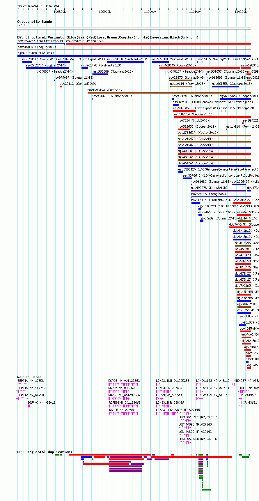Open nsv1010870 (Coe2014) variant
This screenshot has width=259, height=501.
point(196,145)
